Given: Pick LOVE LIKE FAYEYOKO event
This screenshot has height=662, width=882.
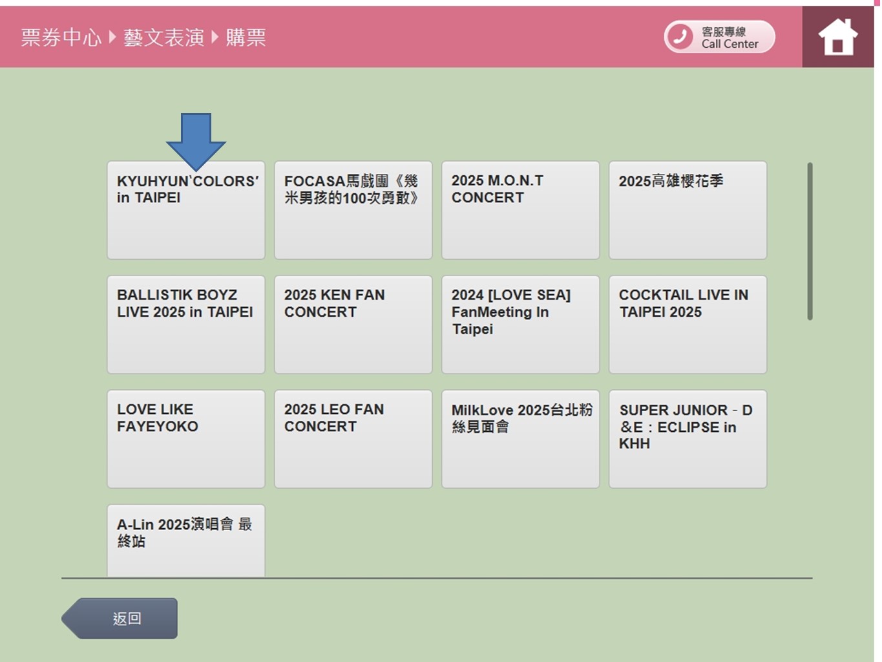Looking at the screenshot, I should tap(186, 439).
